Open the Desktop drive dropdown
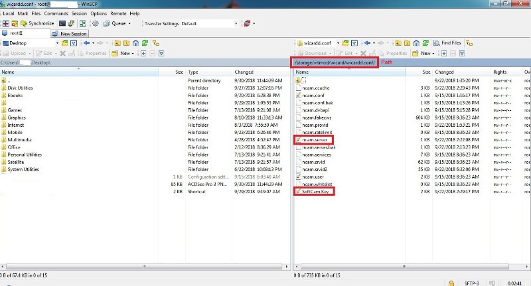The image size is (531, 286). (57, 43)
